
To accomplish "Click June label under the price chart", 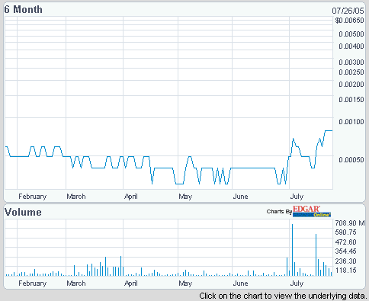I will pyautogui.click(x=240, y=197).
